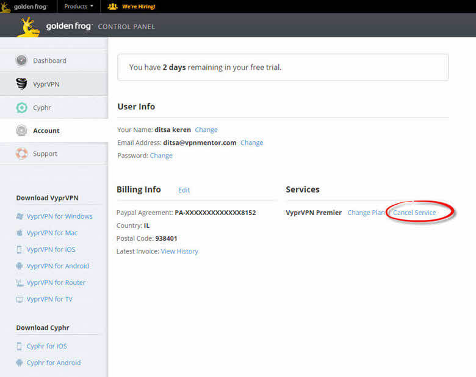Click the User Info heading
The image size is (476, 377).
click(x=136, y=107)
